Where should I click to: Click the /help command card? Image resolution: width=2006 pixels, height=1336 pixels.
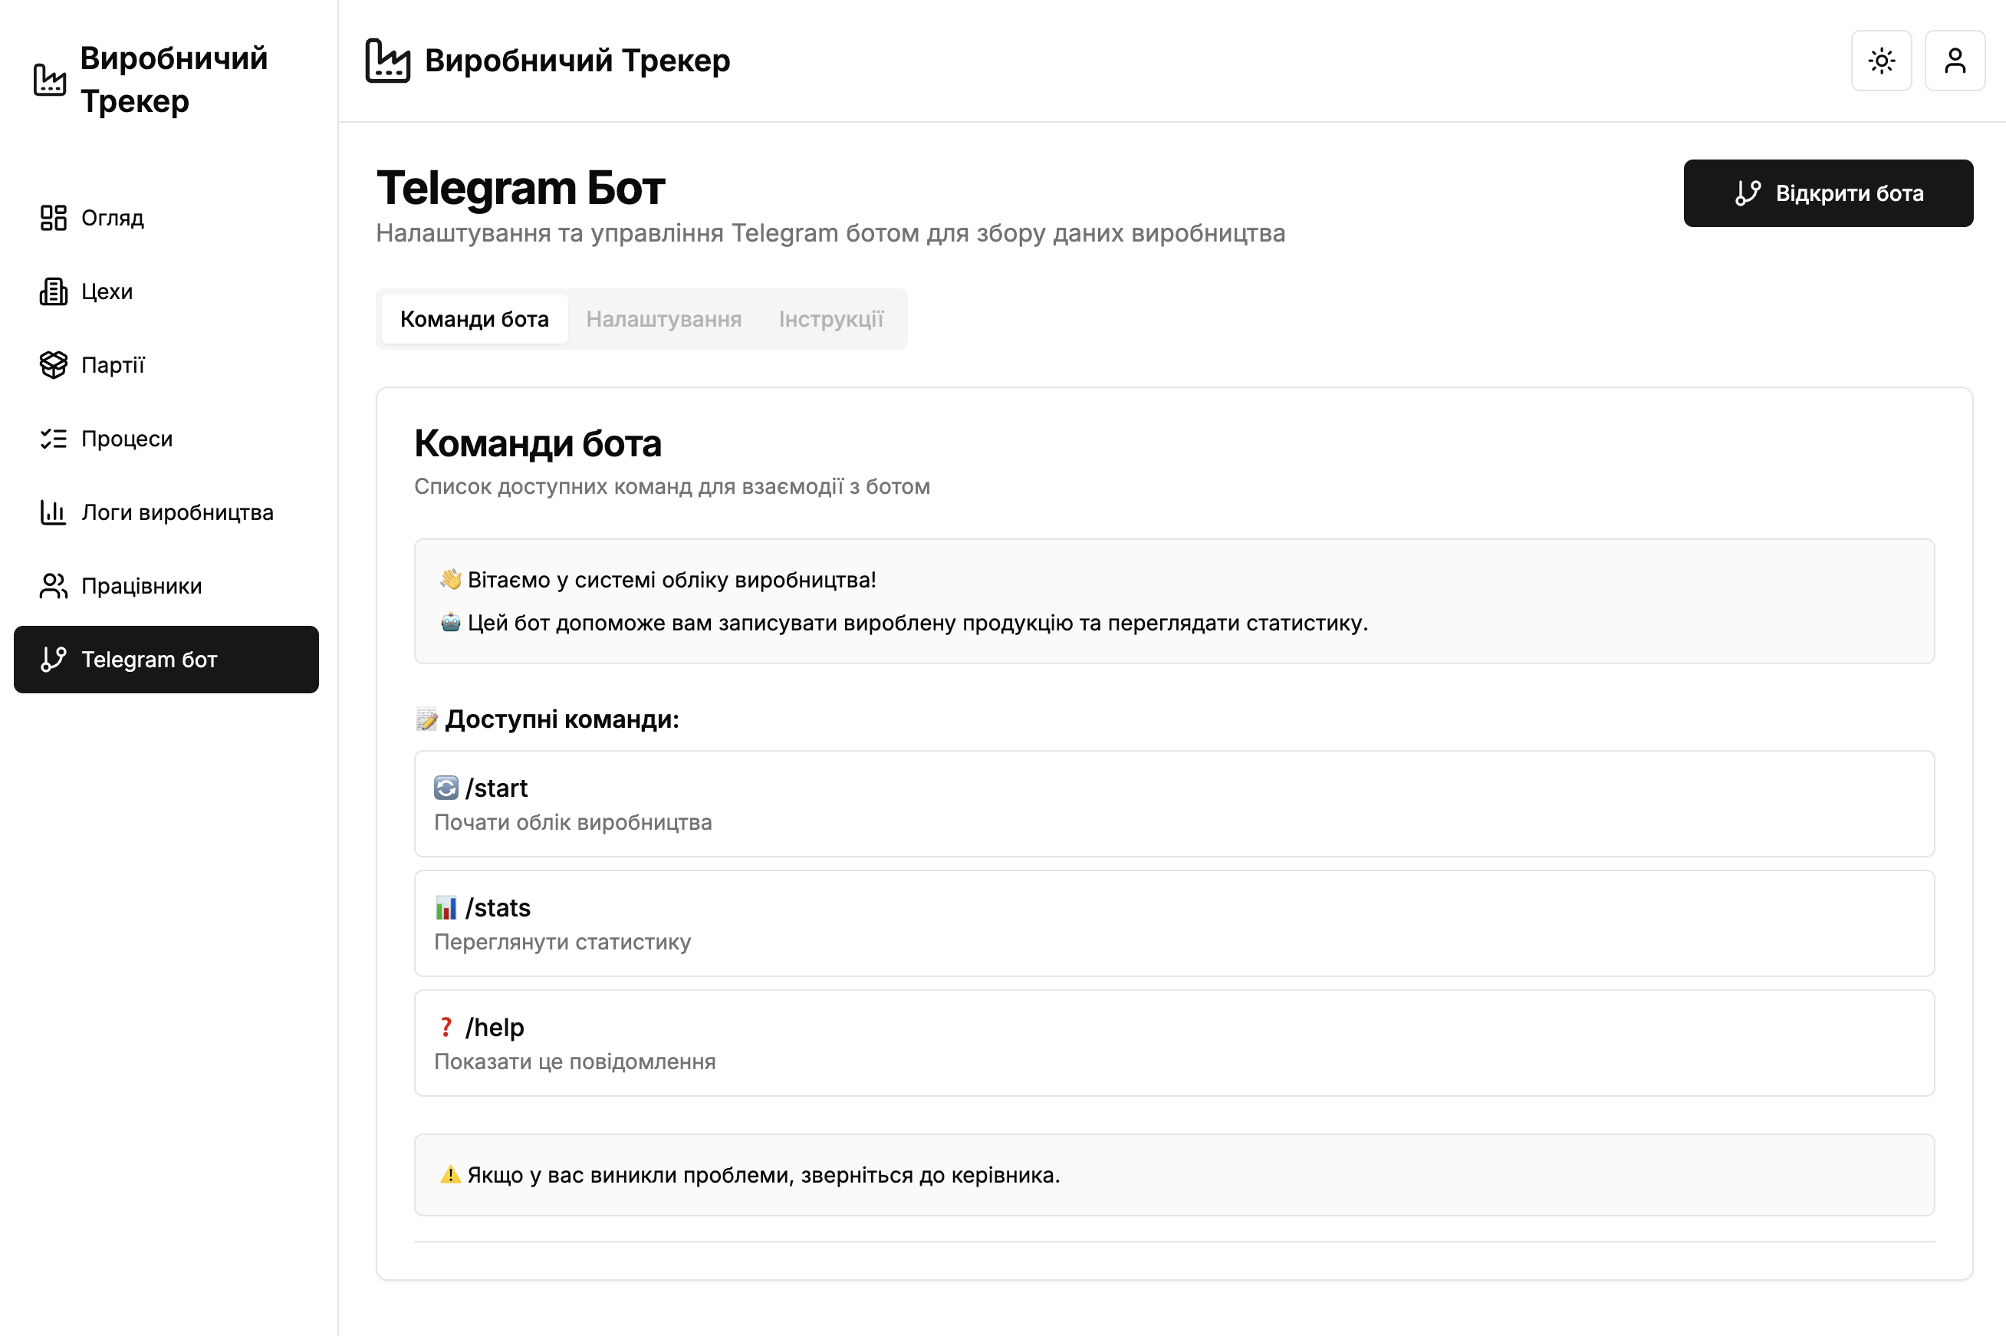1174,1043
